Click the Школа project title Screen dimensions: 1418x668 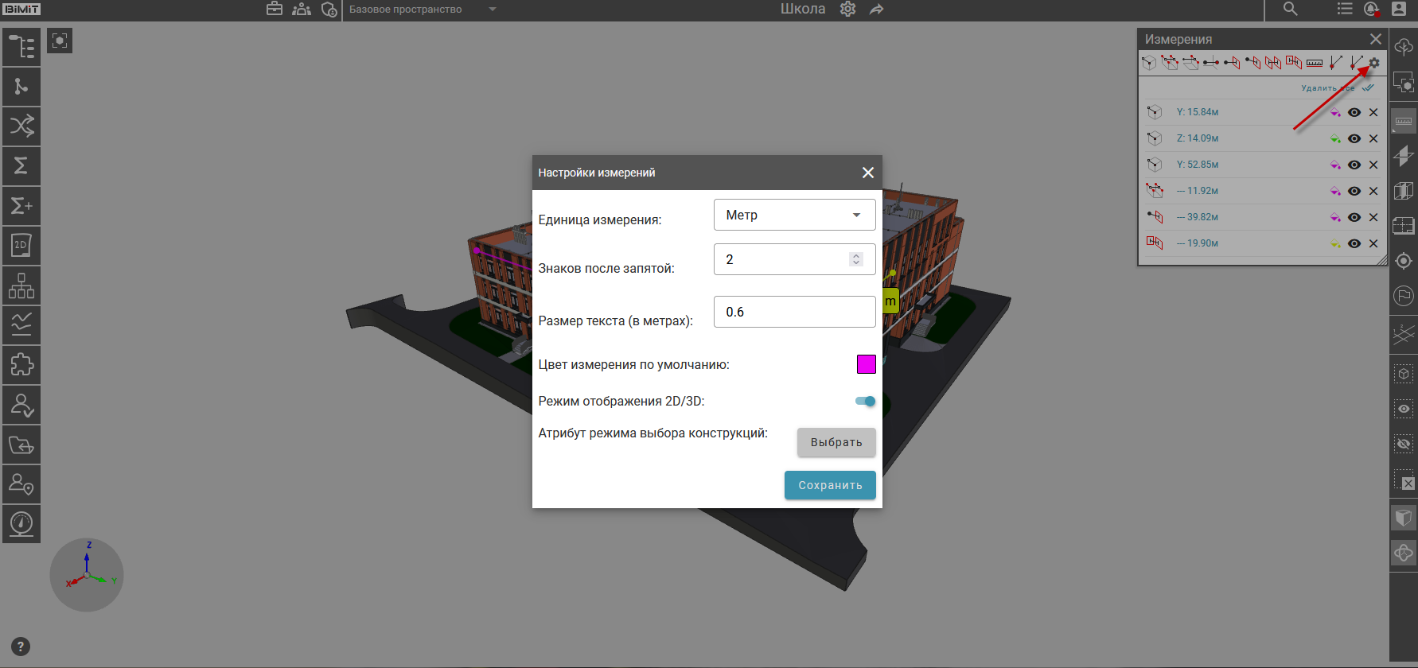point(802,10)
